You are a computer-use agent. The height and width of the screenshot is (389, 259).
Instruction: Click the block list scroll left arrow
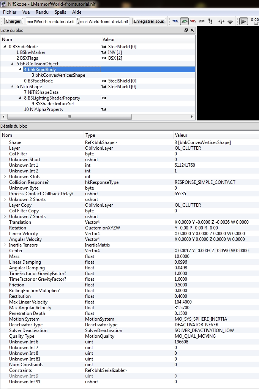tap(3, 117)
